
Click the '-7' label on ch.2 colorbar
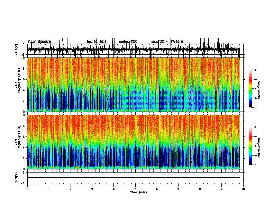(x=255, y=165)
